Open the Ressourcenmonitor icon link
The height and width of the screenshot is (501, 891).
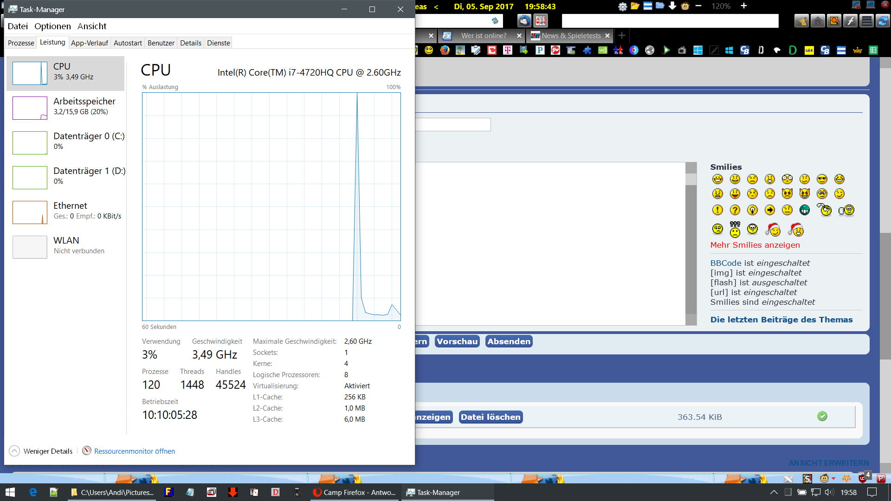[x=87, y=451]
